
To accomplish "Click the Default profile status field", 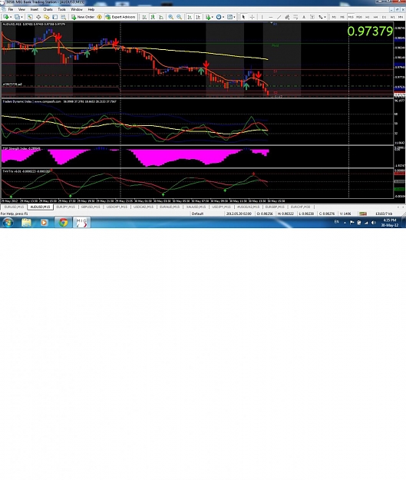I will [x=197, y=214].
